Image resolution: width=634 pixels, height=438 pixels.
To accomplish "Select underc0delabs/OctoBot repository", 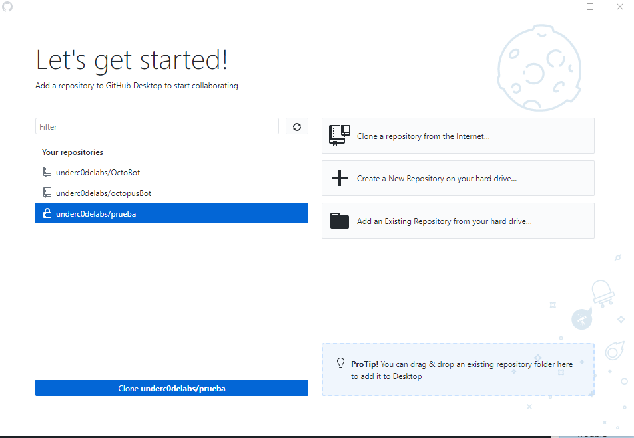I will pos(171,172).
